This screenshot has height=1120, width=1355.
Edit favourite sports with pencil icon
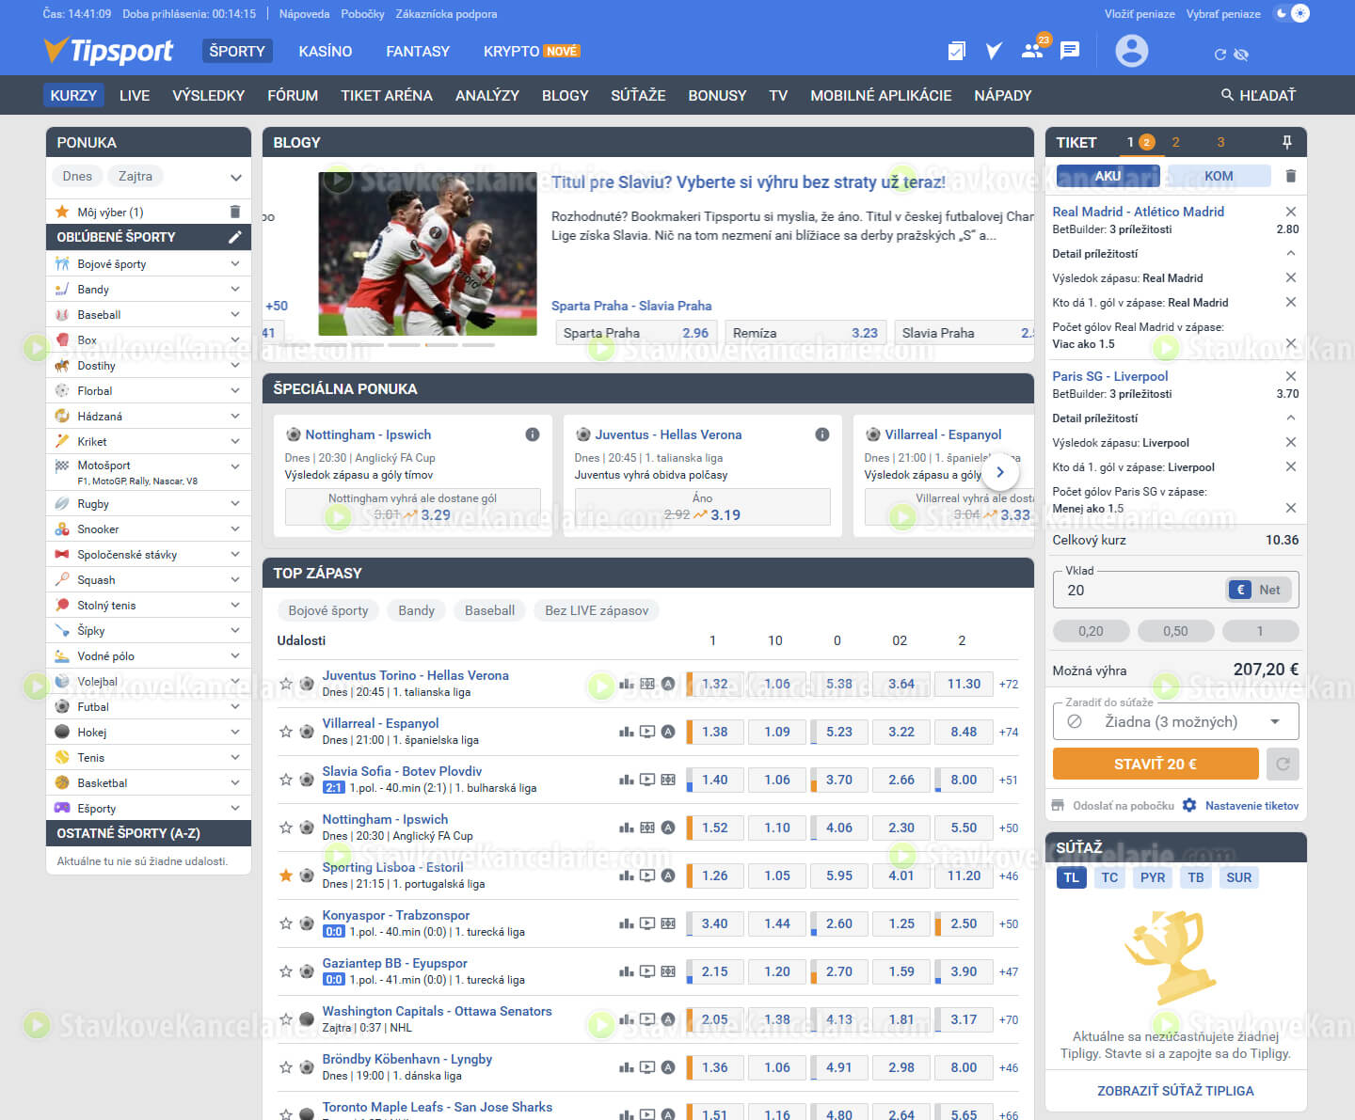[235, 237]
